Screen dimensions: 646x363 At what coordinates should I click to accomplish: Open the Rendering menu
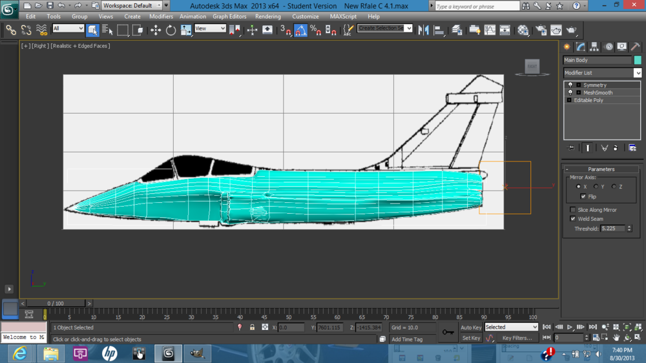point(267,17)
